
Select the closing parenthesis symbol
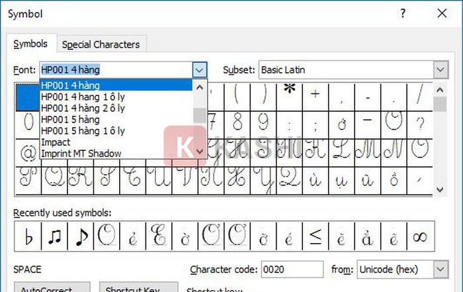click(263, 97)
